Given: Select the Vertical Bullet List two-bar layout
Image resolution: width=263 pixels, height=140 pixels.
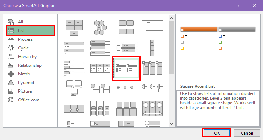Looking at the screenshot, I should pos(74,48).
